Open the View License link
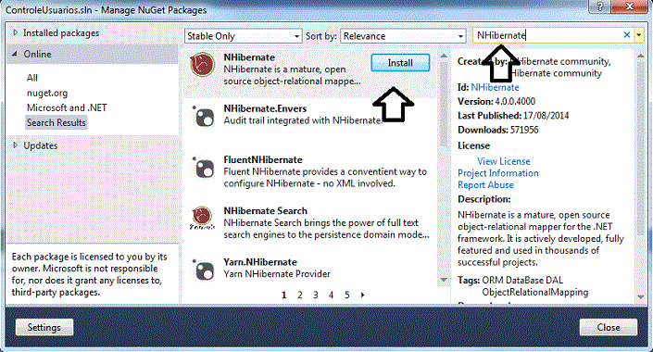The height and width of the screenshot is (352, 653). click(x=504, y=161)
